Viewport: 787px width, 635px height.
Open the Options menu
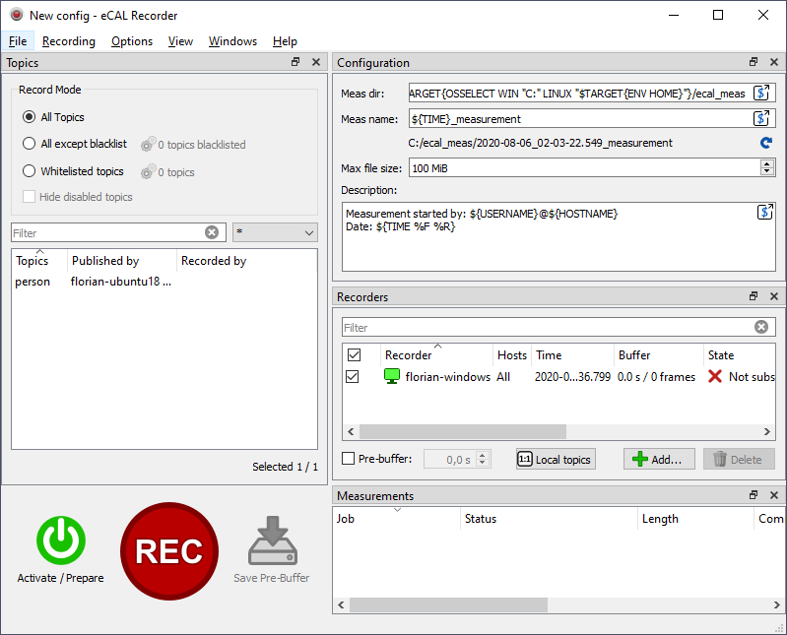[x=132, y=41]
